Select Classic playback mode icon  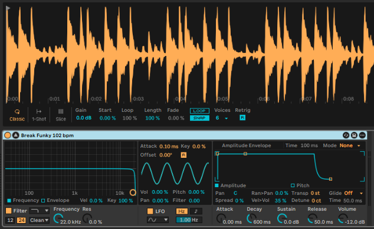click(17, 112)
